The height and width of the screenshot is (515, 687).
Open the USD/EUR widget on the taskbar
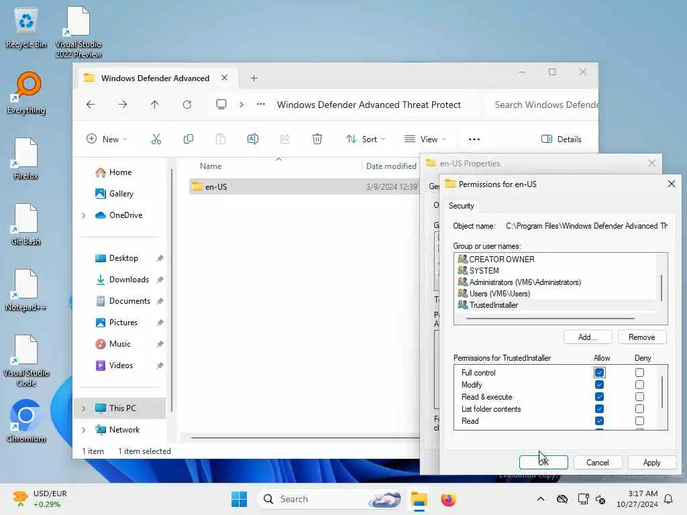click(40, 499)
